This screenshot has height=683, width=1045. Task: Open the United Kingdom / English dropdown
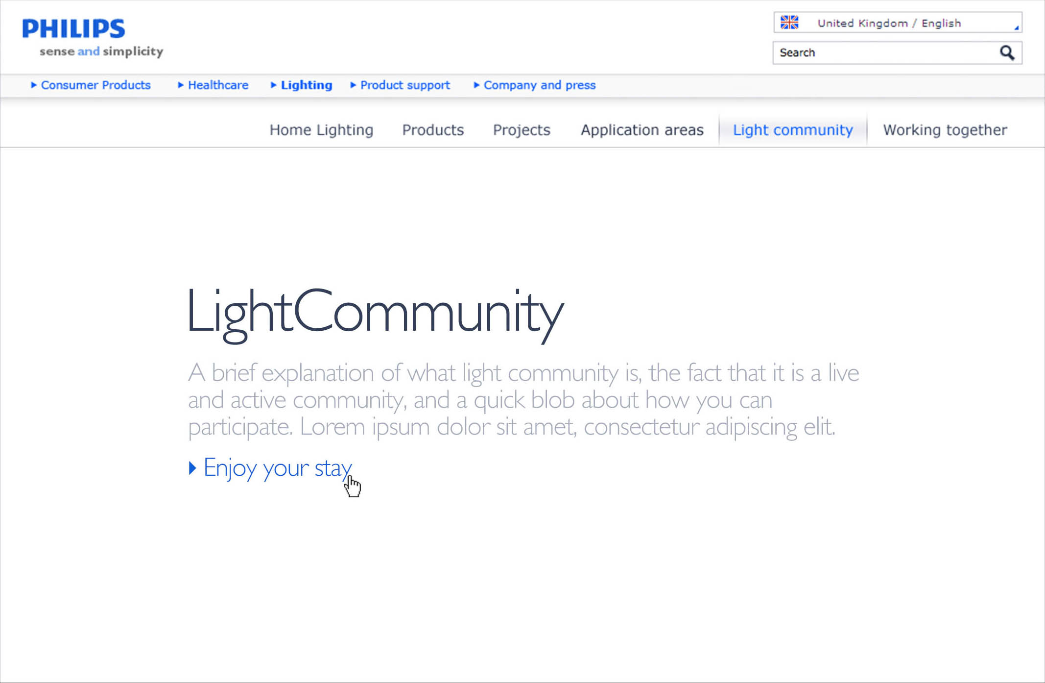889,23
